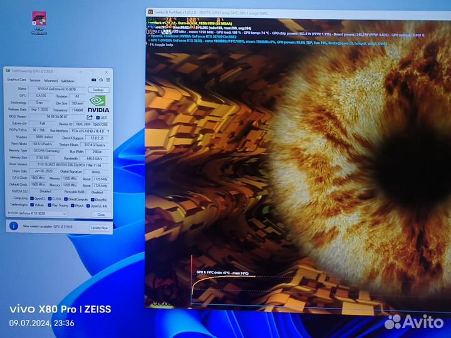This screenshot has width=451, height=338.
Task: Click the FurMark 'F1: toggle help' overlay text
Action: [161, 45]
